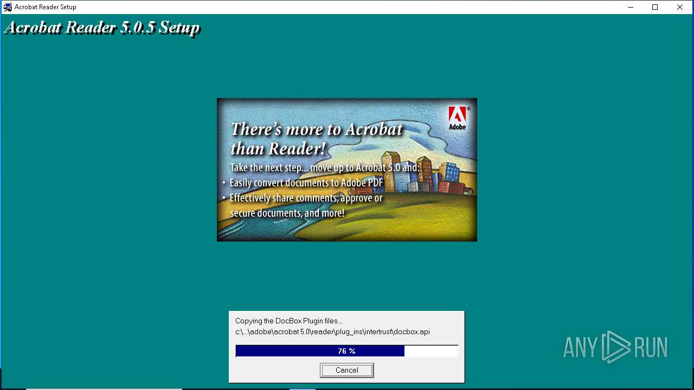Cancel the Acrobat Reader installation
This screenshot has height=390, width=694.
tap(346, 370)
